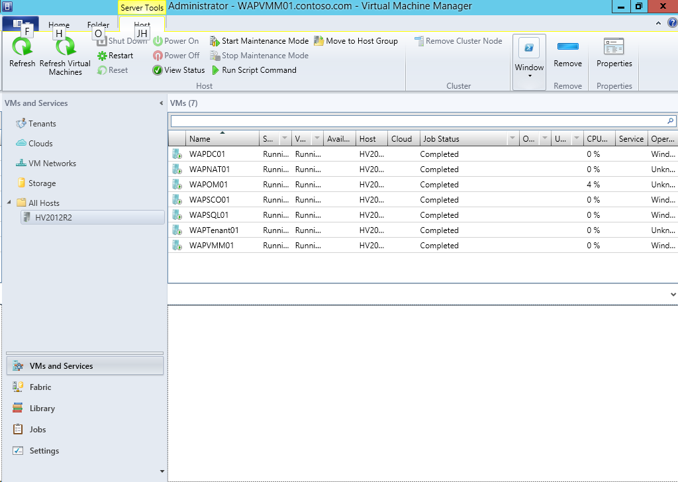The height and width of the screenshot is (482, 678).
Task: Open Job Status column filter dropdown
Action: point(512,138)
